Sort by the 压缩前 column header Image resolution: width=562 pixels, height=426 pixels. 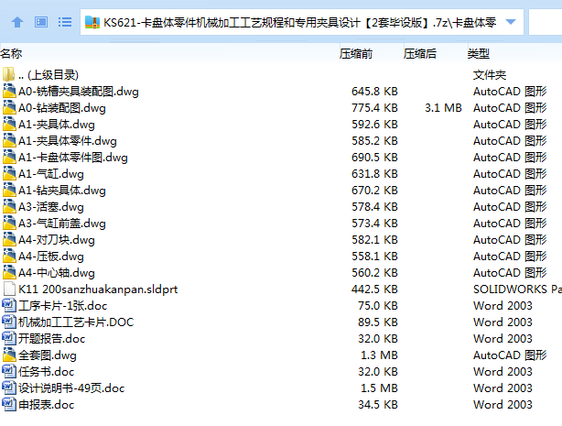[x=356, y=54]
